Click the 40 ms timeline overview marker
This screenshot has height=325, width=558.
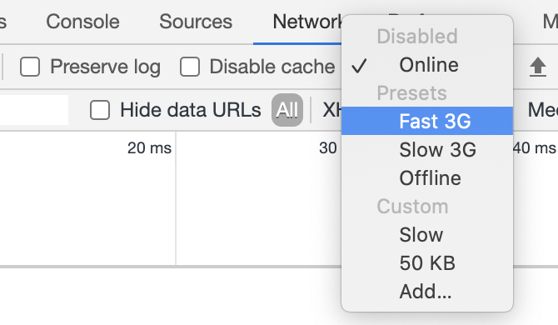(535, 147)
